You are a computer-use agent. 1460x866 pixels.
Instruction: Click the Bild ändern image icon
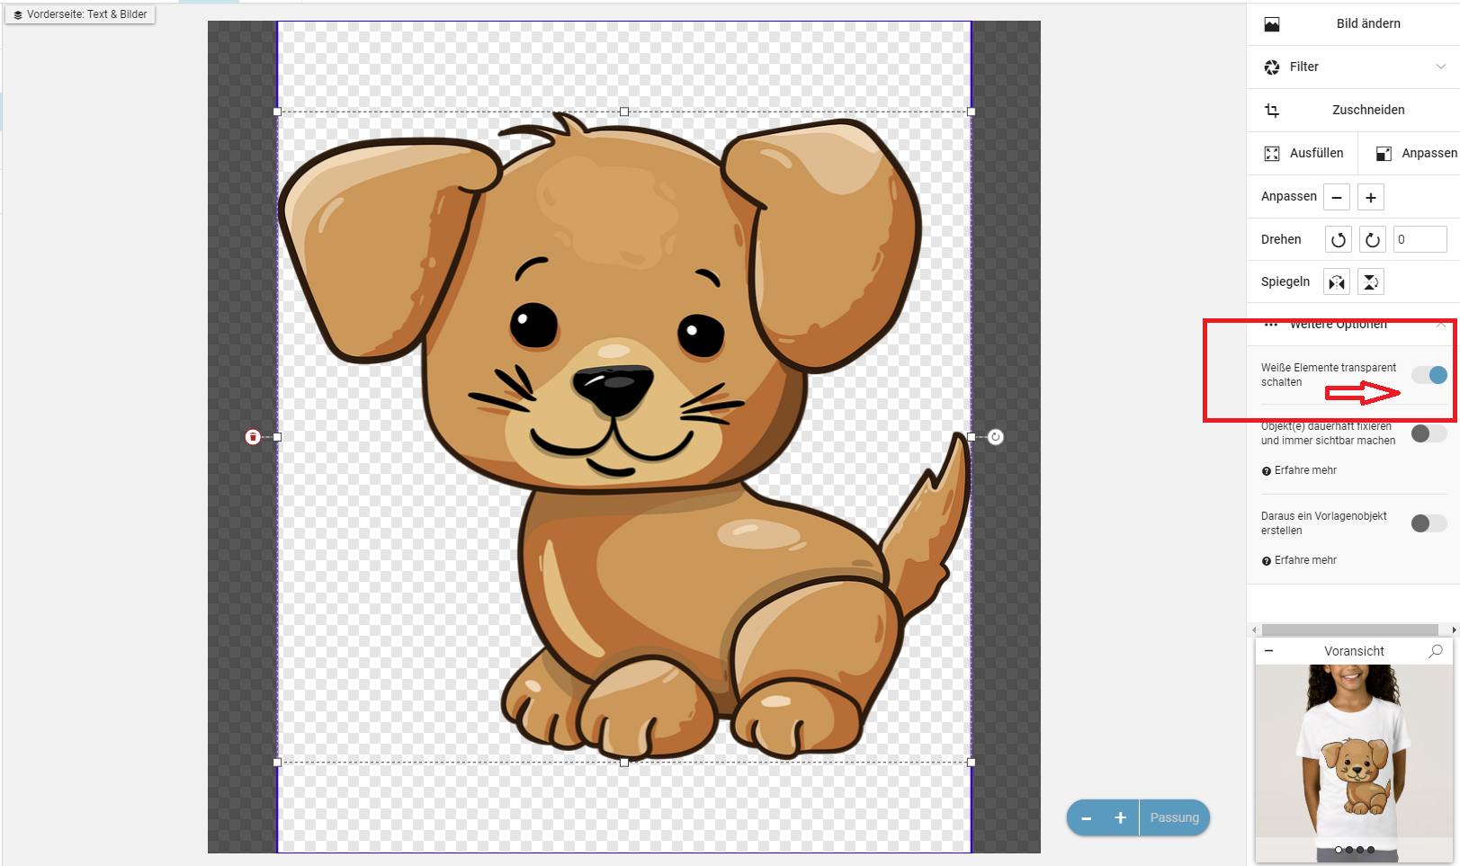(x=1272, y=24)
